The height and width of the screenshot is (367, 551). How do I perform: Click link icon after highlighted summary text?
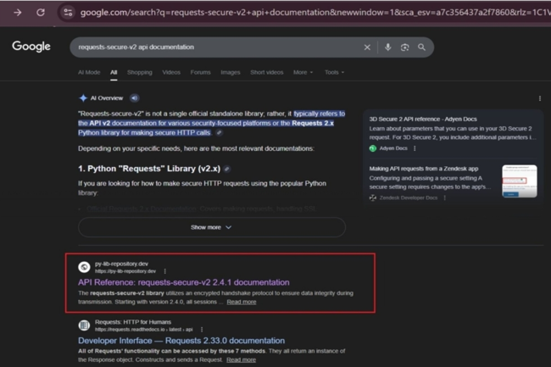tap(219, 133)
